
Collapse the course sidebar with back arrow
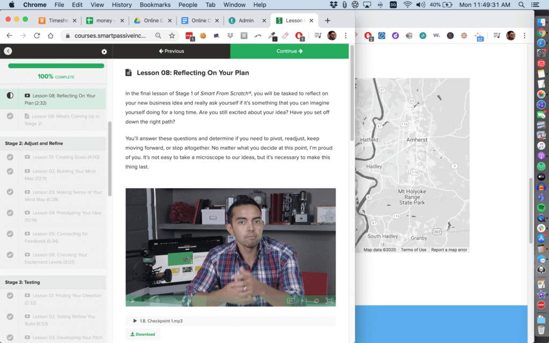click(8, 51)
